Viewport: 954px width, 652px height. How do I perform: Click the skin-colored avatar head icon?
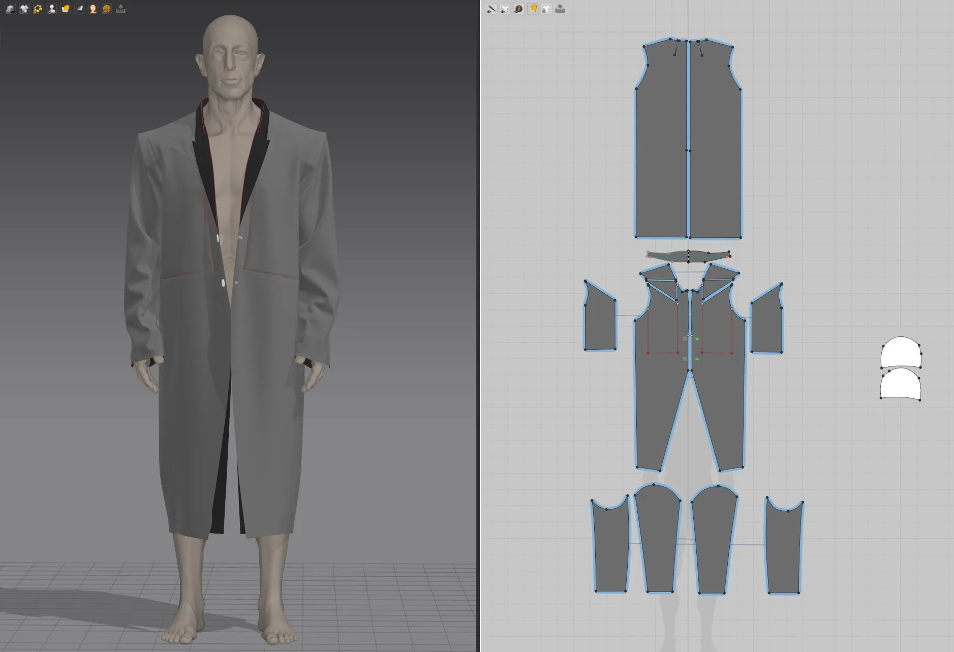(93, 9)
